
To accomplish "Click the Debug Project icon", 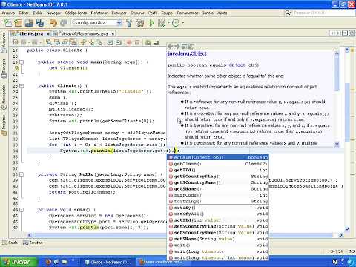I will (x=162, y=23).
